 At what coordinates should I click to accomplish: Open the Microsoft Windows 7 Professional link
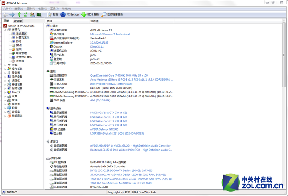tap(110, 35)
